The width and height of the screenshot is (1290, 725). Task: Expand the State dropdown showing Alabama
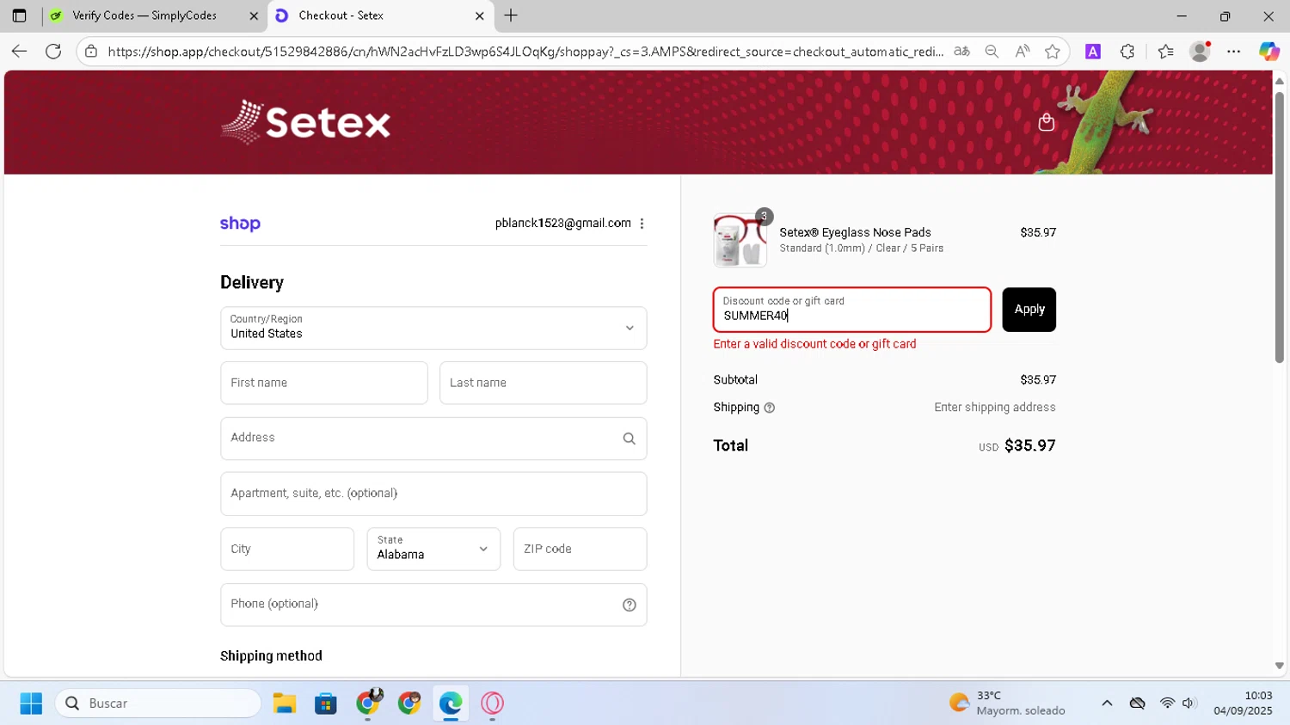(433, 549)
